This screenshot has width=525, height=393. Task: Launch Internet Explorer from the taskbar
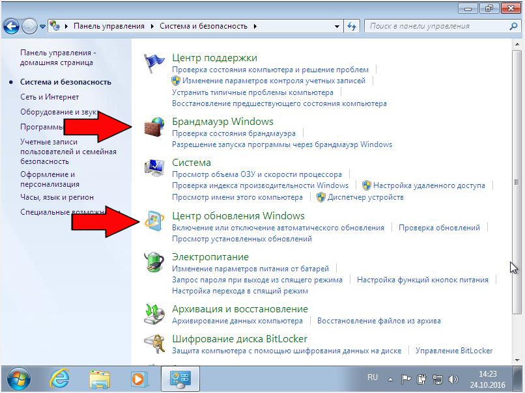pos(59,379)
